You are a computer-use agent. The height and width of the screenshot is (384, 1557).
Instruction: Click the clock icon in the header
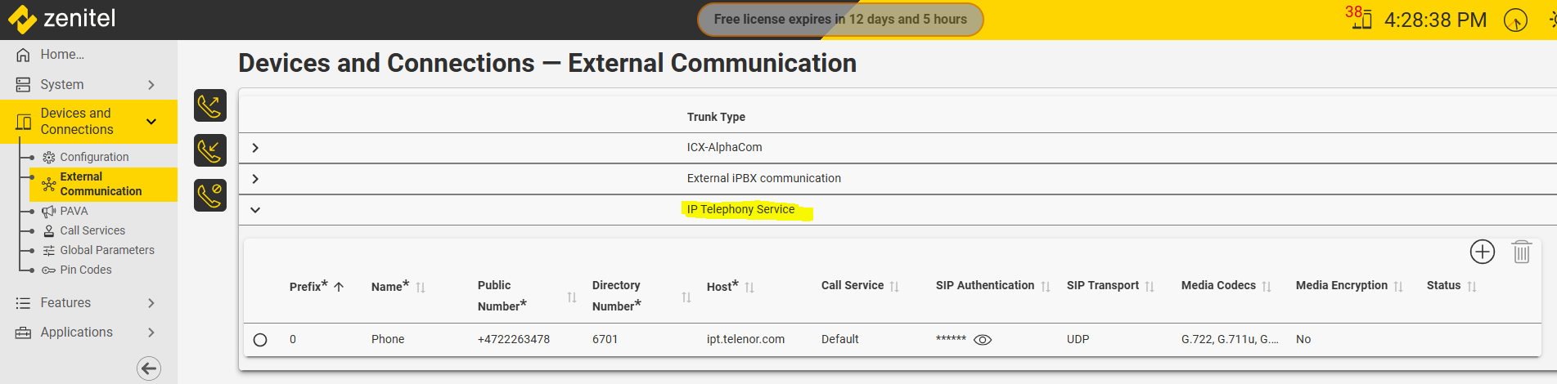click(x=1515, y=20)
